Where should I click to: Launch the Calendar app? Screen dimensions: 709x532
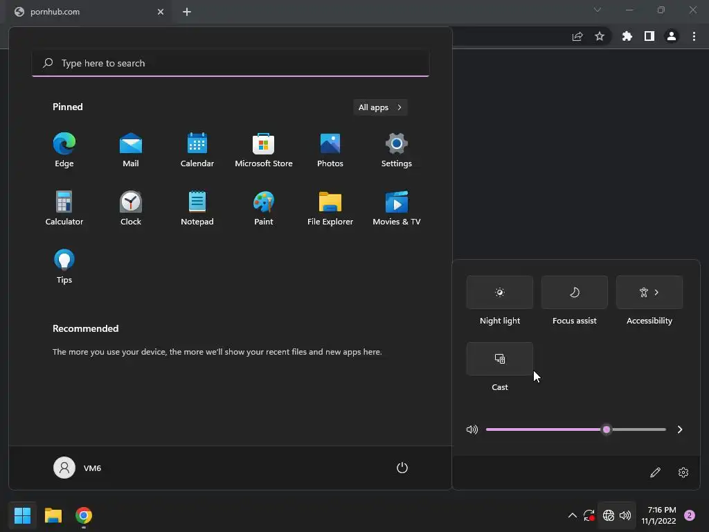coord(197,150)
